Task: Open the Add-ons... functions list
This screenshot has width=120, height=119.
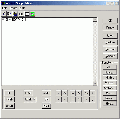Action: (110, 88)
